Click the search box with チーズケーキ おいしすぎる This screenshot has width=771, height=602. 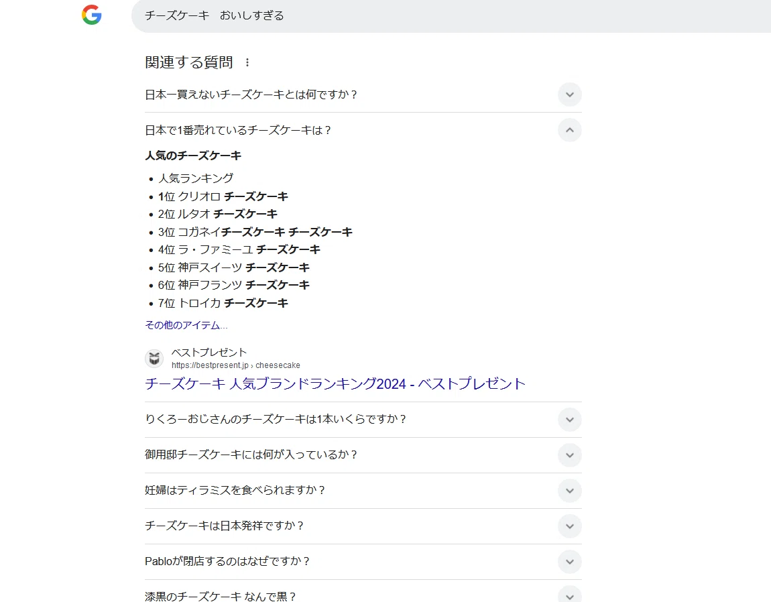[x=451, y=15]
